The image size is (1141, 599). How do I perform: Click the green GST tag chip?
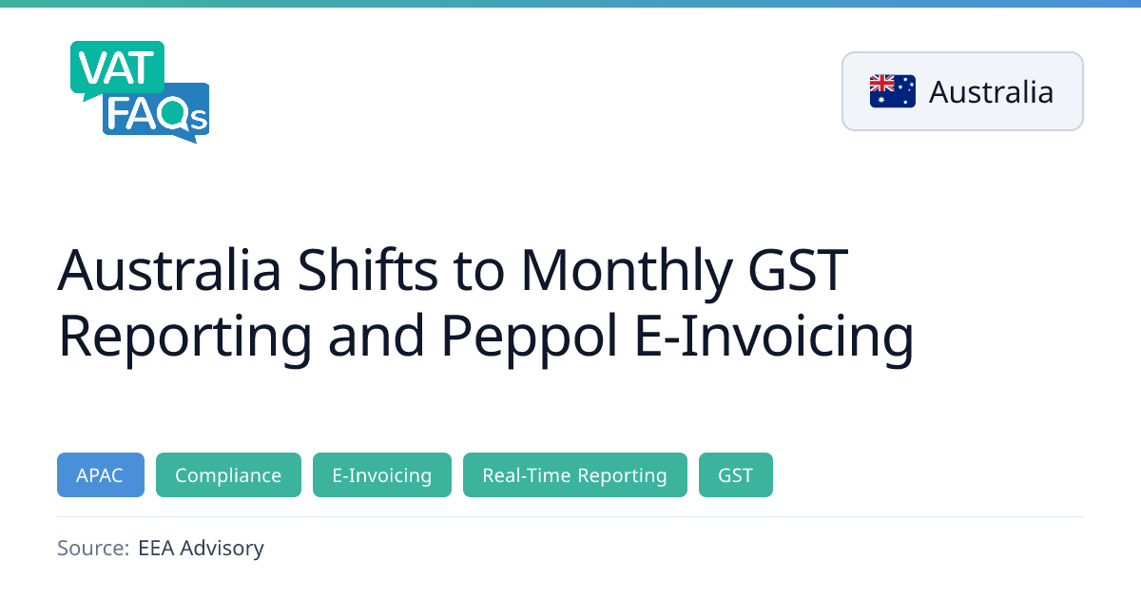(735, 474)
